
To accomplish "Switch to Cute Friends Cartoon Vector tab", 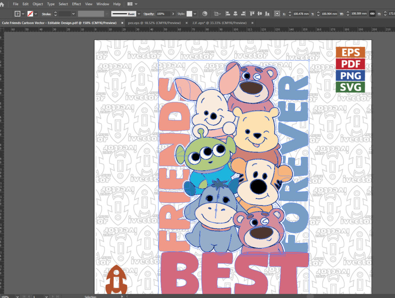I will point(59,23).
